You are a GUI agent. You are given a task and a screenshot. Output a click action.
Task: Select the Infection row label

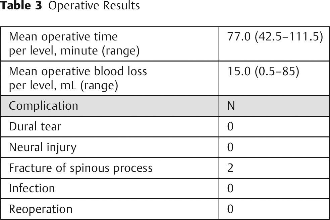(x=32, y=188)
